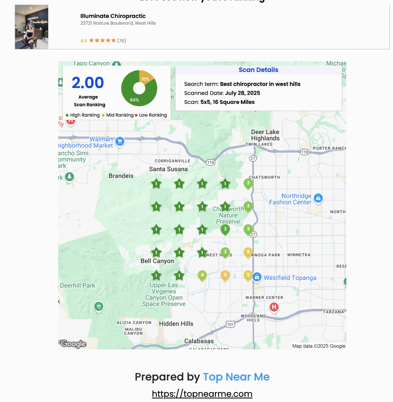Select the Scan 5x5, 16 Square Miles line
The image size is (393, 402).
pos(219,102)
